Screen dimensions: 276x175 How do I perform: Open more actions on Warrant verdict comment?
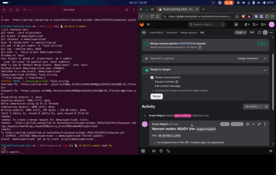pos(265,124)
